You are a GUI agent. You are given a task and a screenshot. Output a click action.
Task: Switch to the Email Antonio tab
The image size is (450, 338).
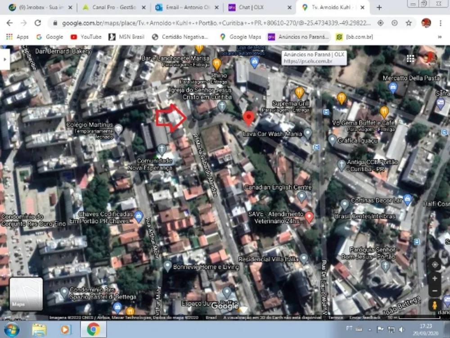(x=187, y=8)
